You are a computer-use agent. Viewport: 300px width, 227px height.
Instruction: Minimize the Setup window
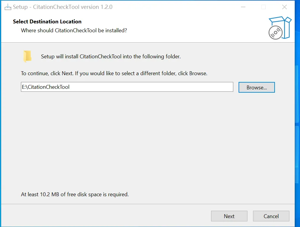pyautogui.click(x=243, y=7)
